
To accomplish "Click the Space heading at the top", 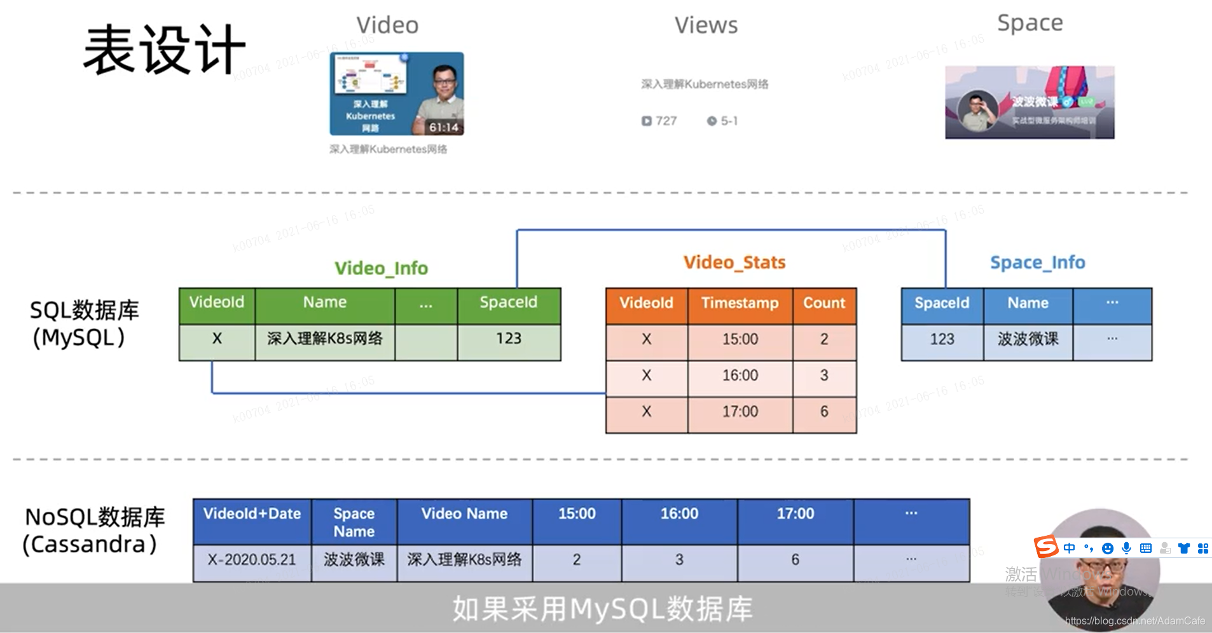I will point(1030,24).
